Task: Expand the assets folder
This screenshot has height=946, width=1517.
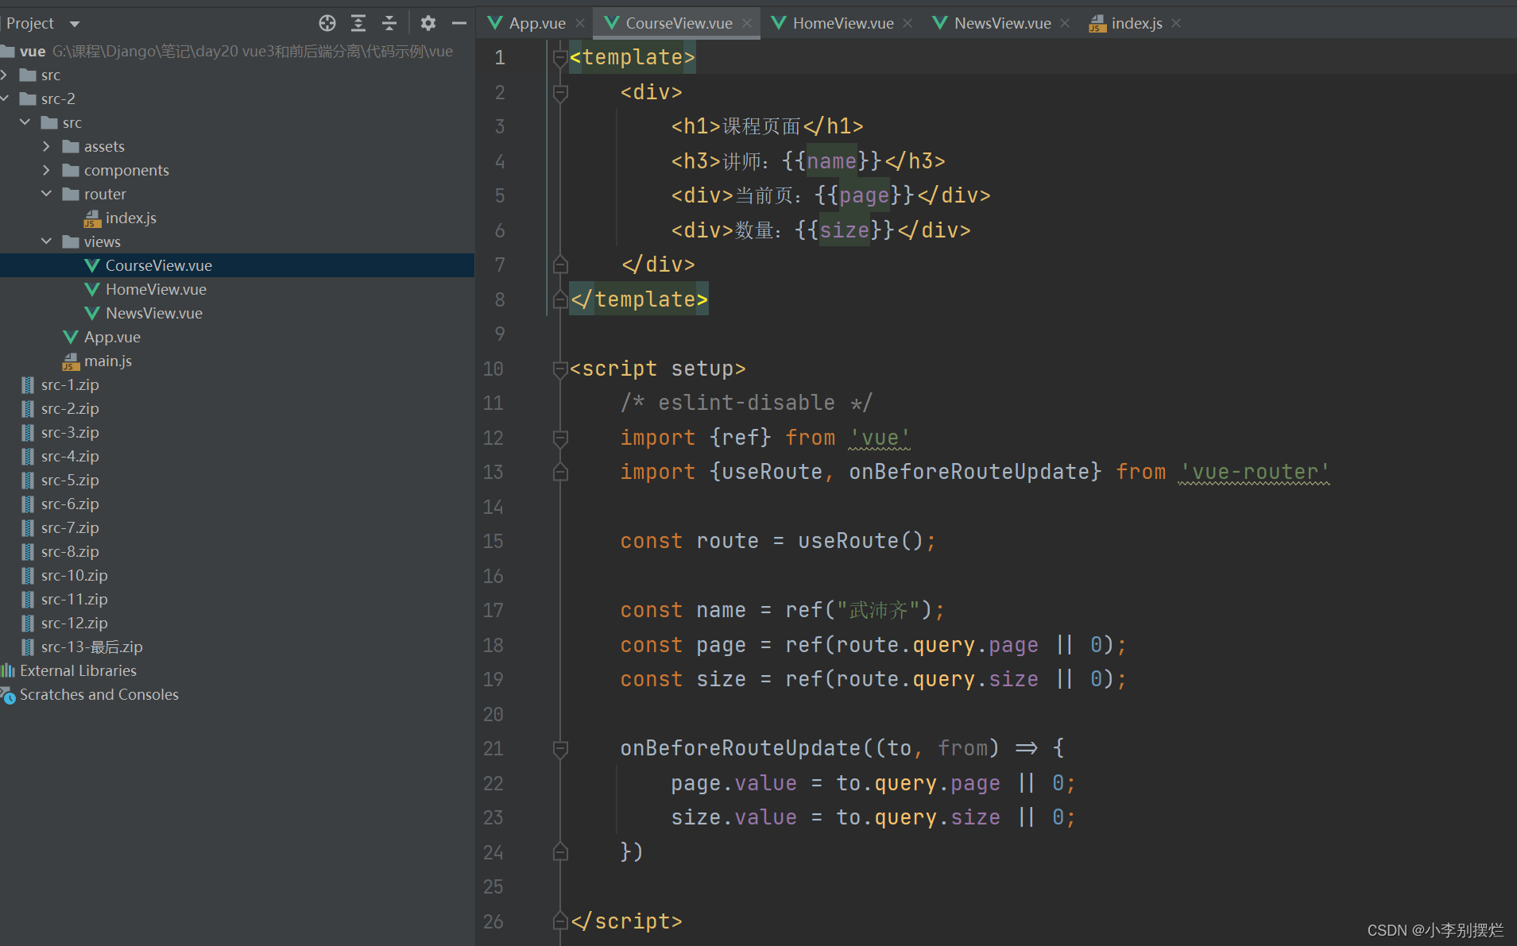Action: (46, 146)
